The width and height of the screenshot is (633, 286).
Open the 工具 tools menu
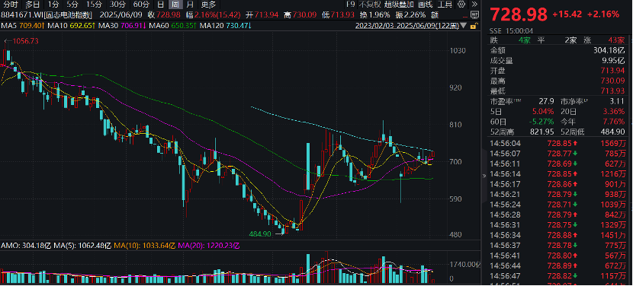[445, 5]
